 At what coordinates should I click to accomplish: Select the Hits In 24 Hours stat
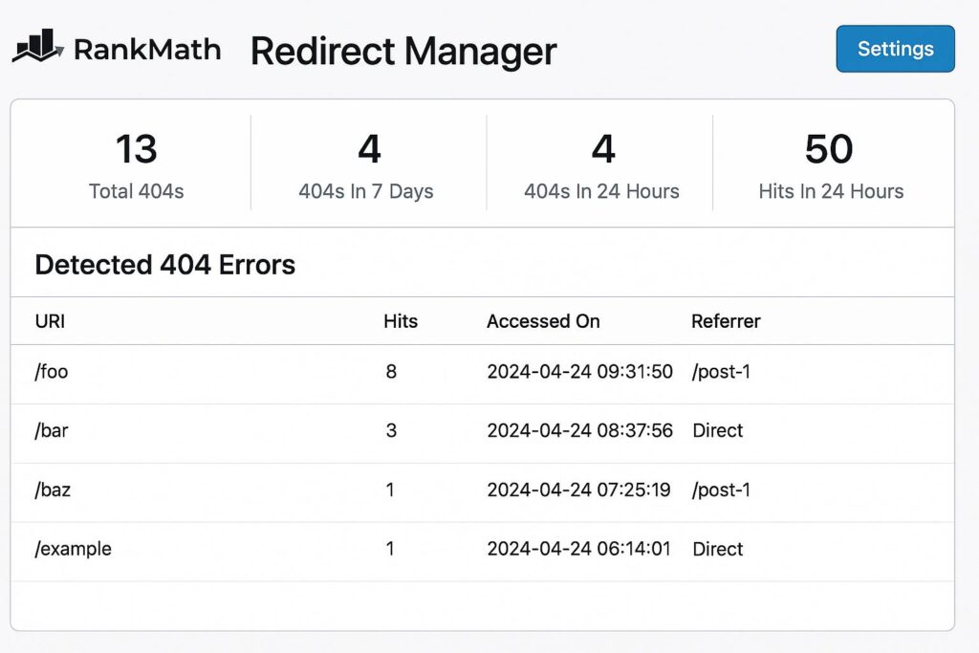(x=831, y=164)
